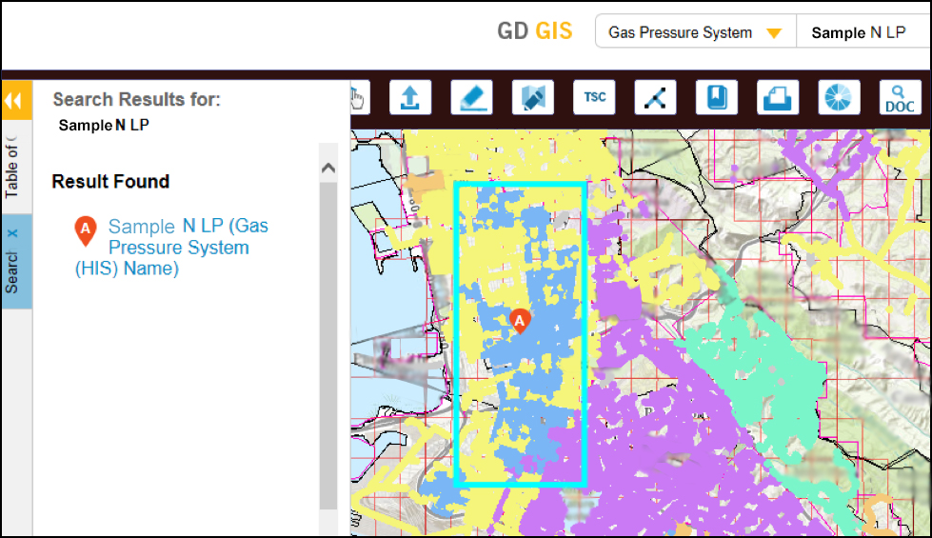Click the TSC toolbar button
Image resolution: width=932 pixels, height=538 pixels.
[594, 97]
